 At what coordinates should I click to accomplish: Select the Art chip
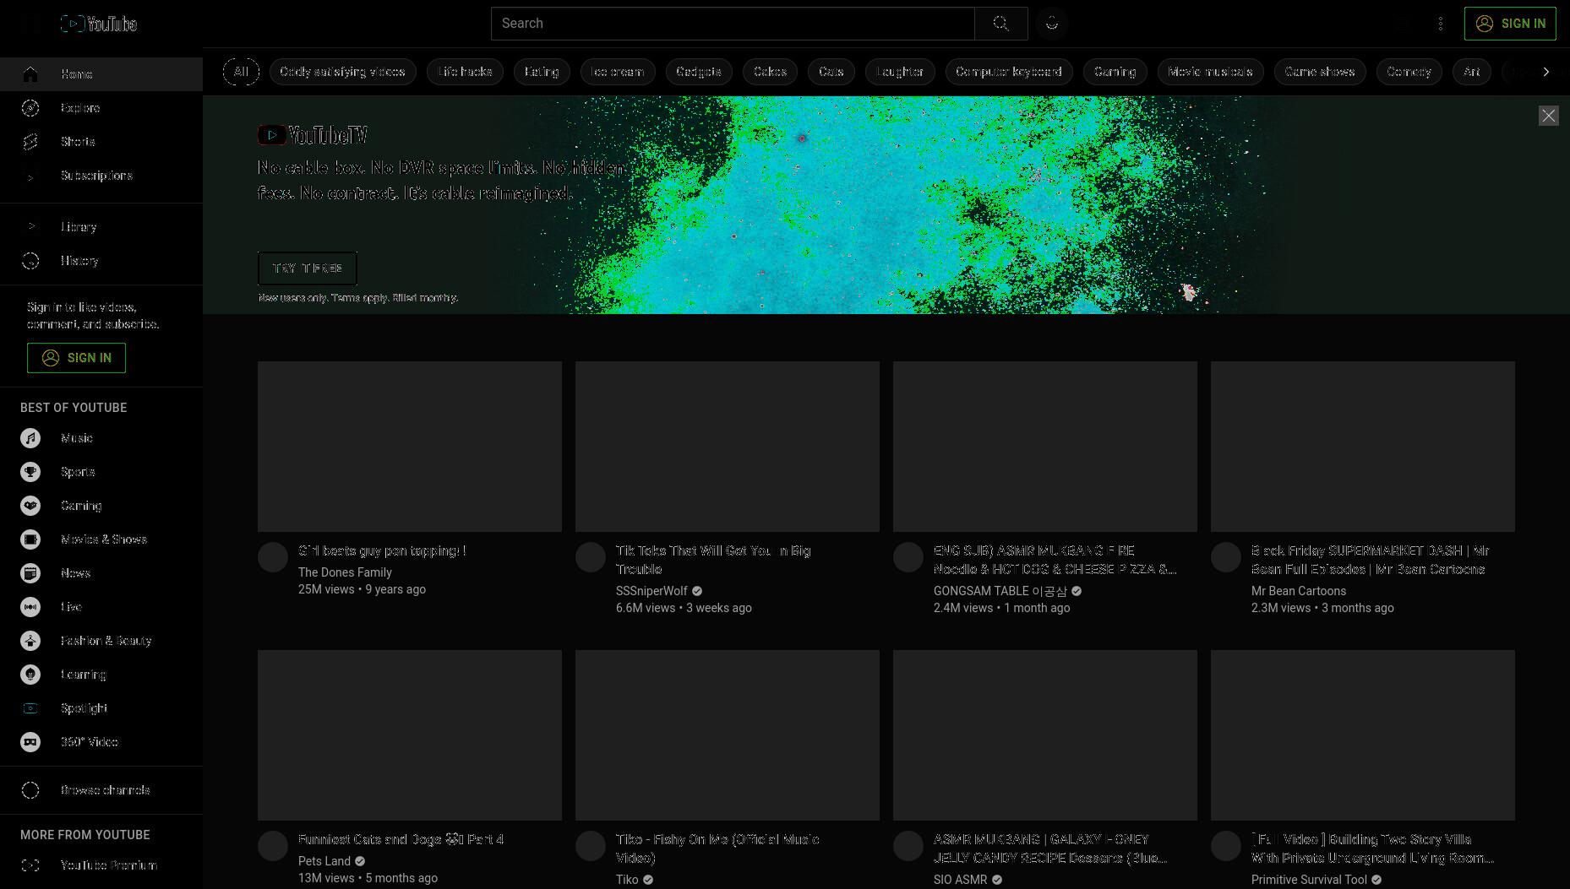pyautogui.click(x=1472, y=72)
